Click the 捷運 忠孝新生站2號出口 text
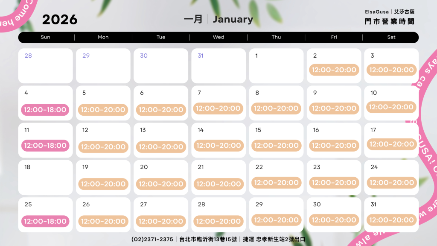 coord(274,239)
